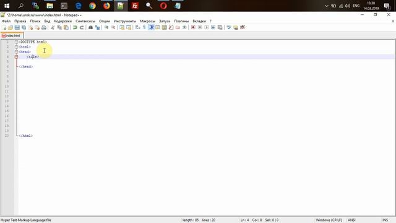The image size is (396, 223).
Task: Open FileZilla from the taskbar
Action: coord(135,6)
